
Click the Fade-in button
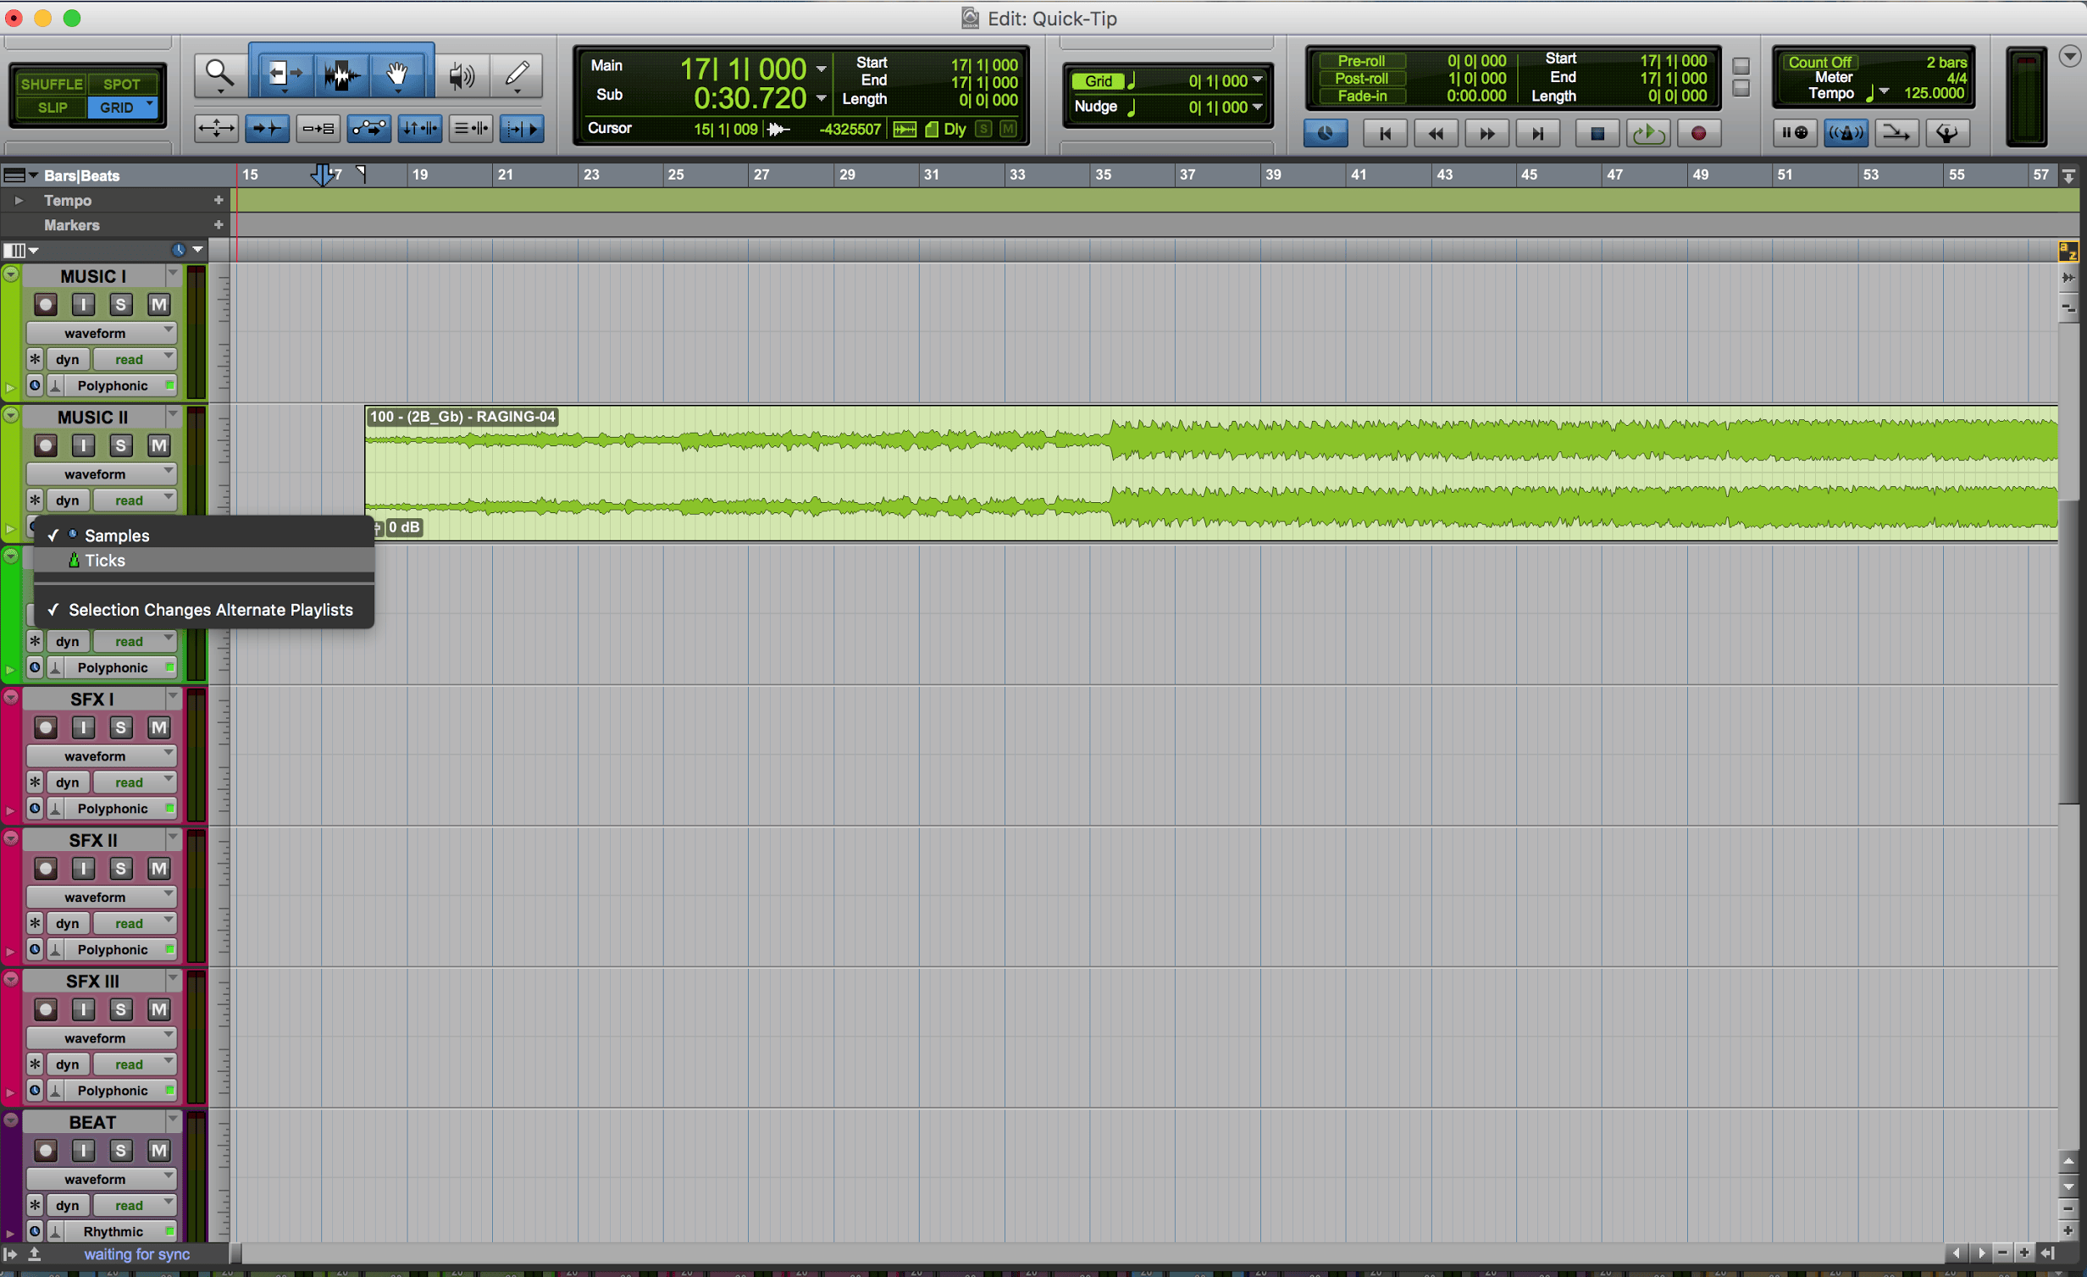1361,96
